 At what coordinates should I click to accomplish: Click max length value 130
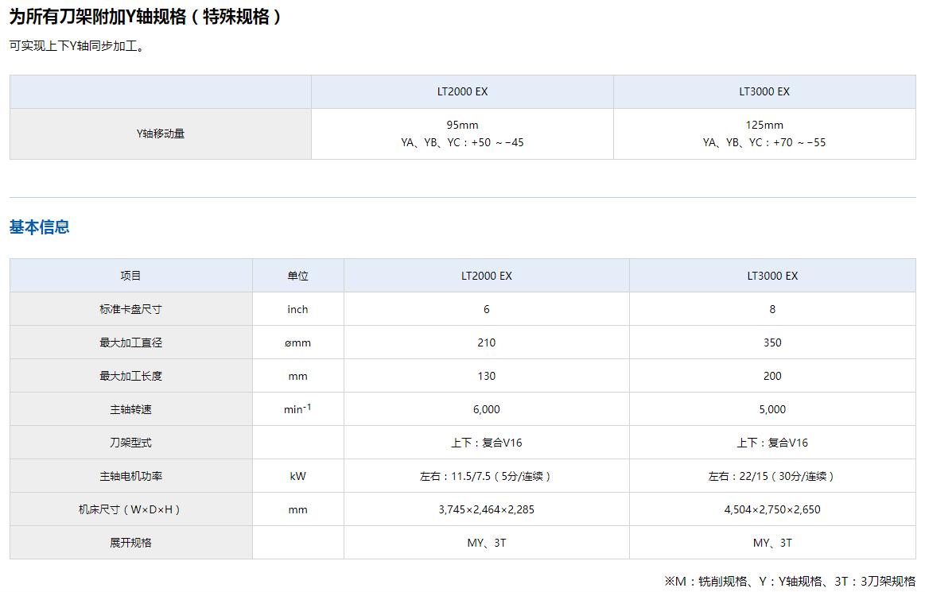coord(487,376)
